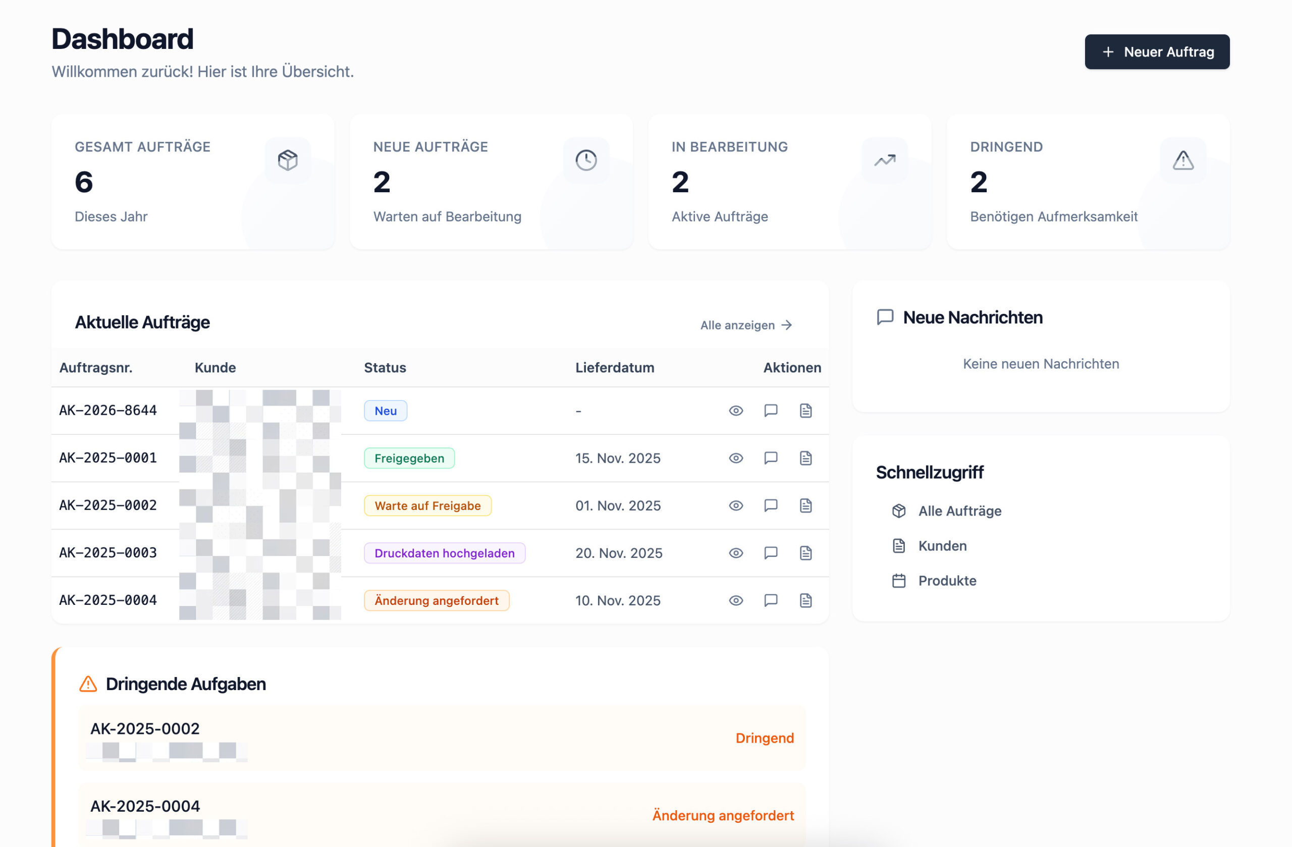Viewport: 1292px width, 847px height.
Task: Select the Freigegeben status badge
Action: (x=409, y=458)
